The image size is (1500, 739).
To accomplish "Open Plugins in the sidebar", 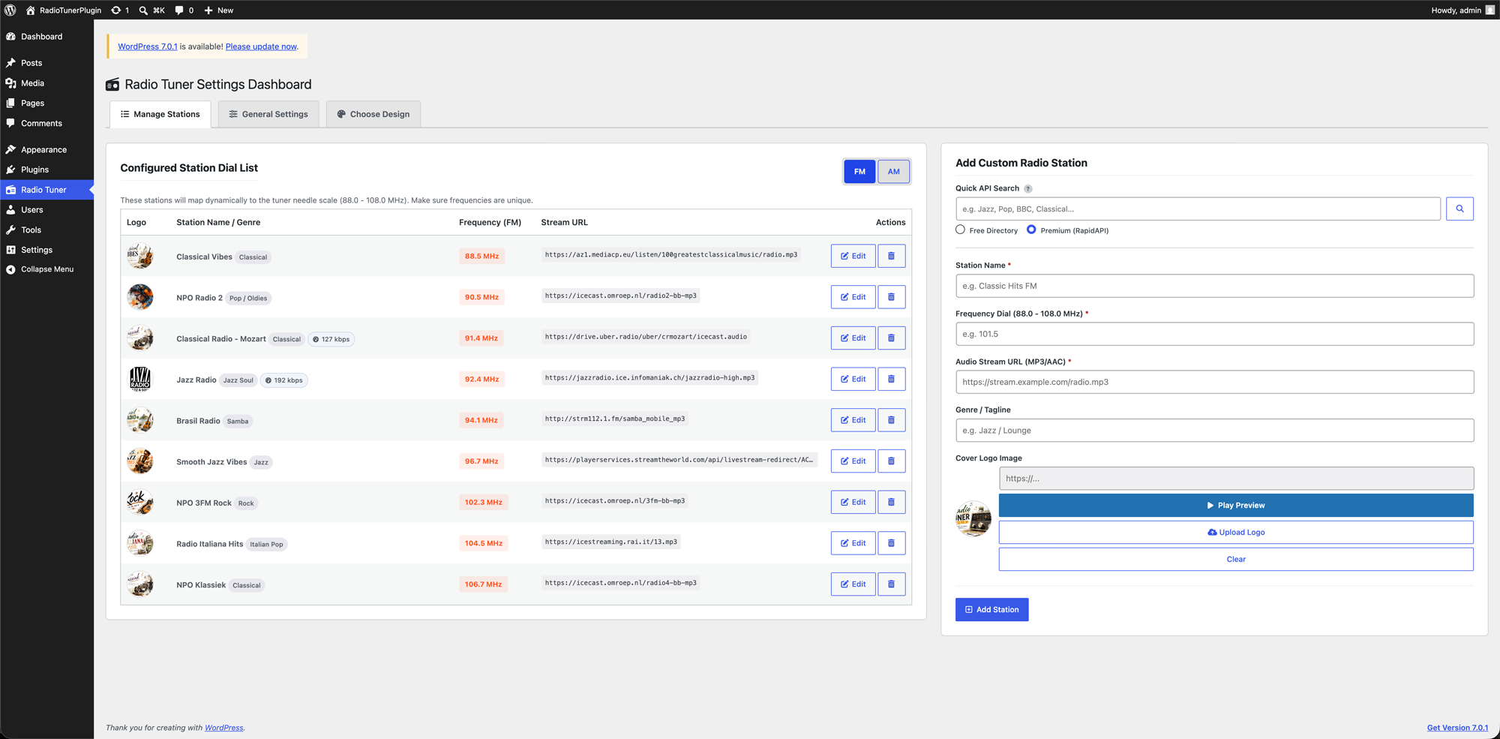I will (x=46, y=170).
